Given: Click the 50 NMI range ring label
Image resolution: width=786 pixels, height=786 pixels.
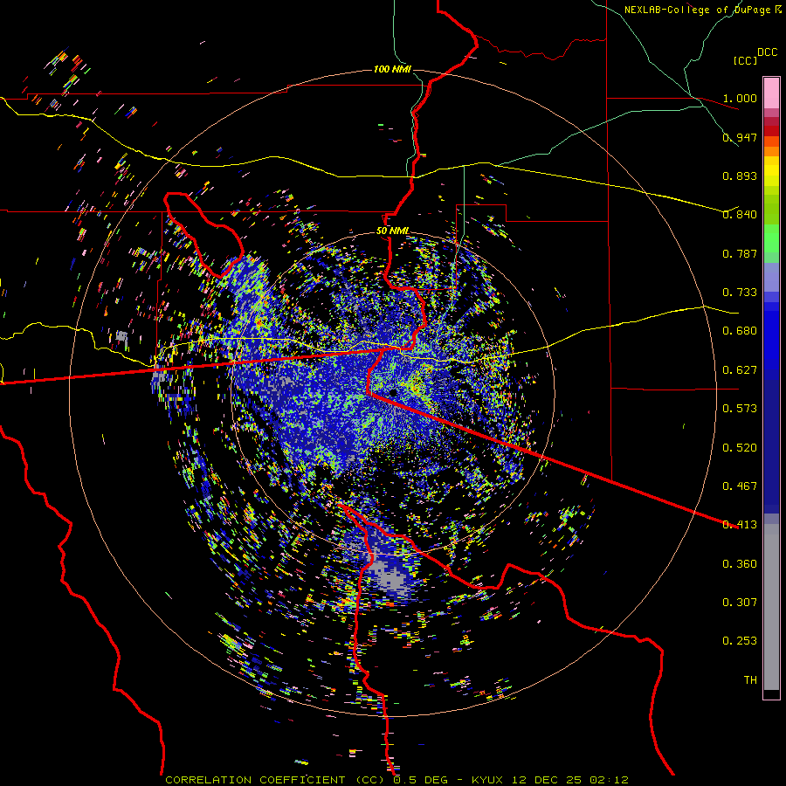Looking at the screenshot, I should coord(392,231).
